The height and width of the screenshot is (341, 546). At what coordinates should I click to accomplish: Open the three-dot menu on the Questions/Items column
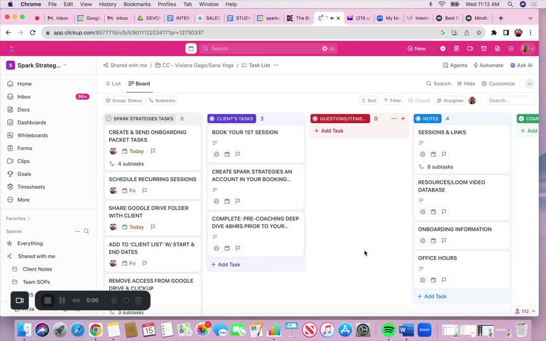tap(394, 118)
